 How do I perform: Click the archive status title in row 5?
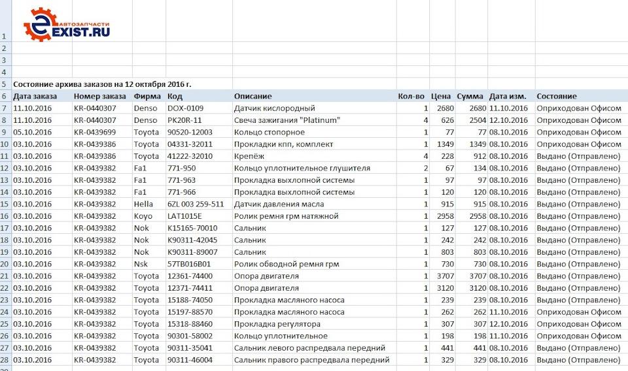(102, 84)
